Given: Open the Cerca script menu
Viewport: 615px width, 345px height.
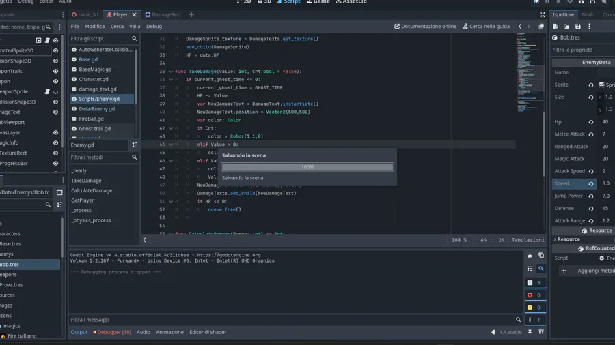Looking at the screenshot, I should tap(117, 26).
